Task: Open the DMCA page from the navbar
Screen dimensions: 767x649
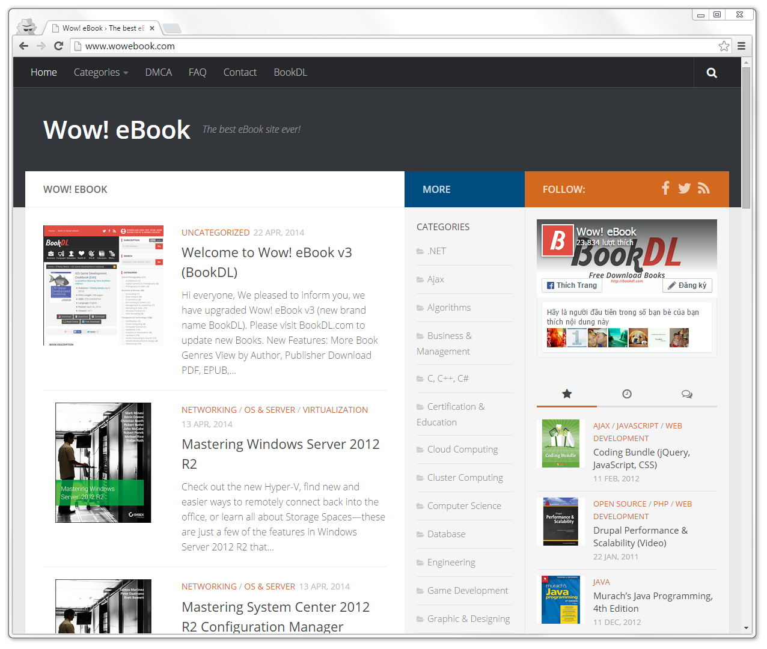Action: point(158,72)
